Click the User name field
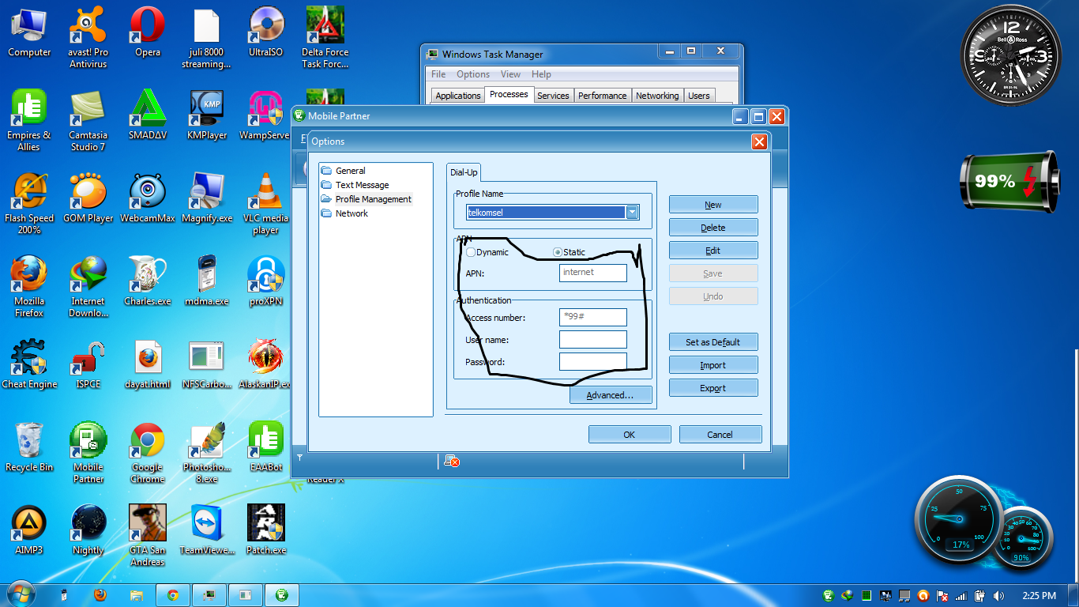Viewport: 1079px width, 607px height. (593, 340)
